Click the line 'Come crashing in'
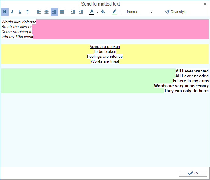This screenshot has width=210, height=180. (x=17, y=32)
